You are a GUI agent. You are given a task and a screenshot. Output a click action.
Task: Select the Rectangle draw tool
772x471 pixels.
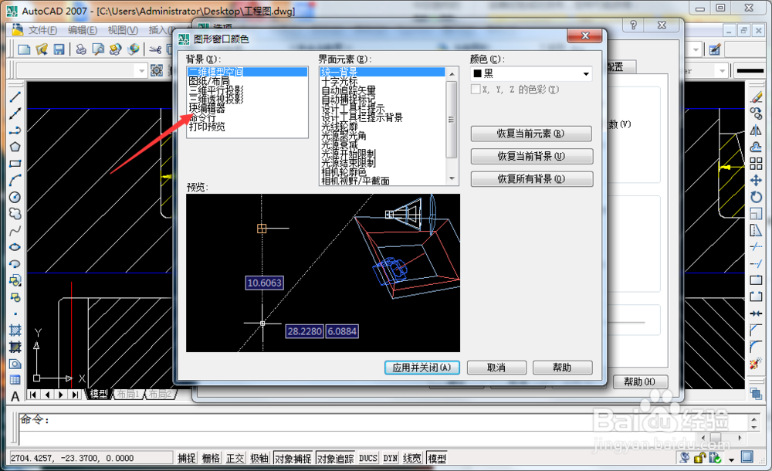coord(15,164)
